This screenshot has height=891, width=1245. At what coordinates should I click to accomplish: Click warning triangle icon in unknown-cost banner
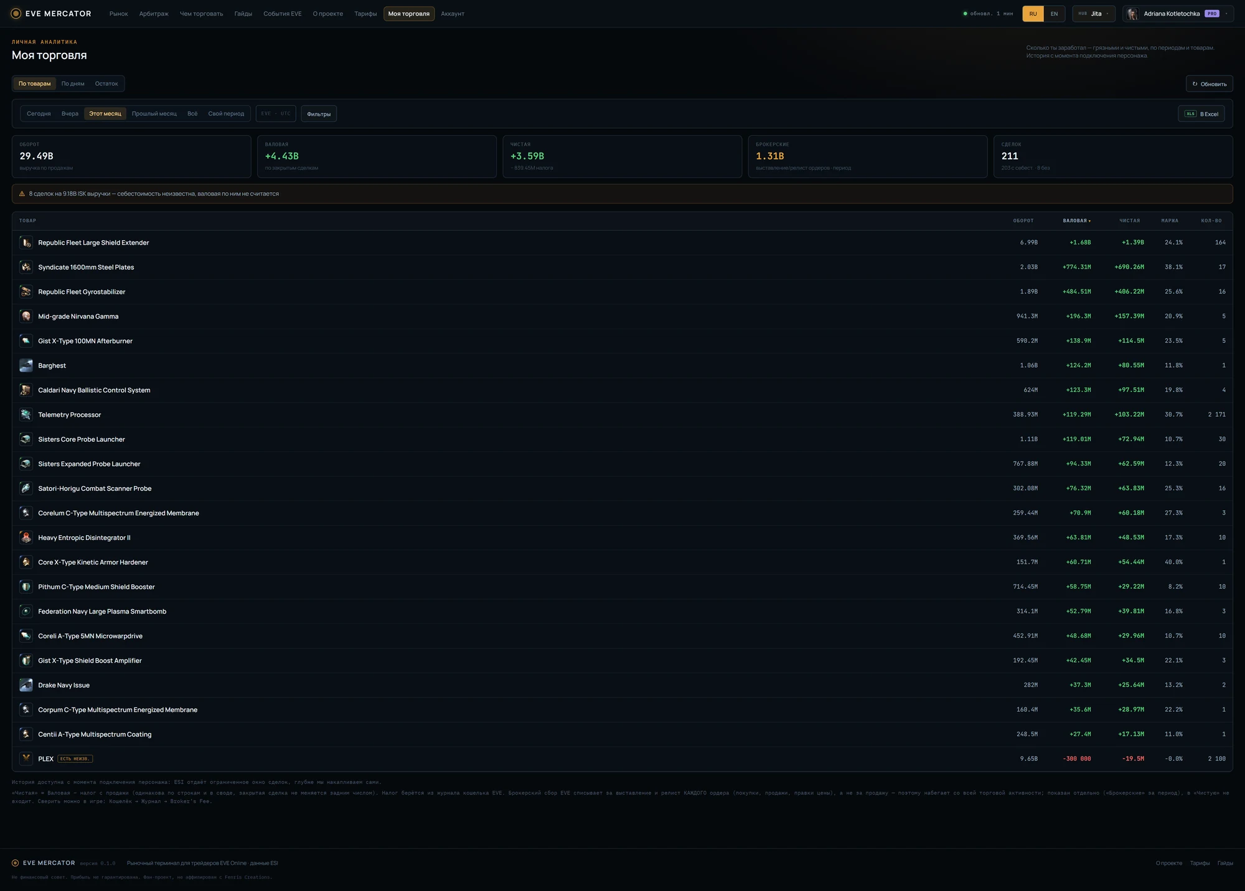[22, 194]
